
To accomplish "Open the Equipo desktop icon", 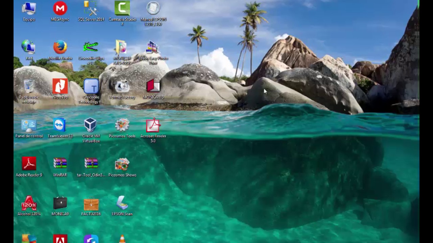I will pyautogui.click(x=29, y=9).
